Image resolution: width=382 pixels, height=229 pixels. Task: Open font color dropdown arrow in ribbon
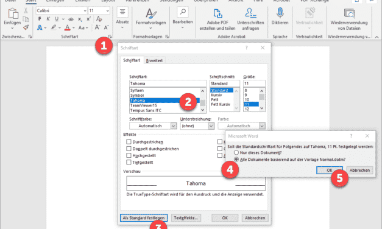[x=74, y=28]
